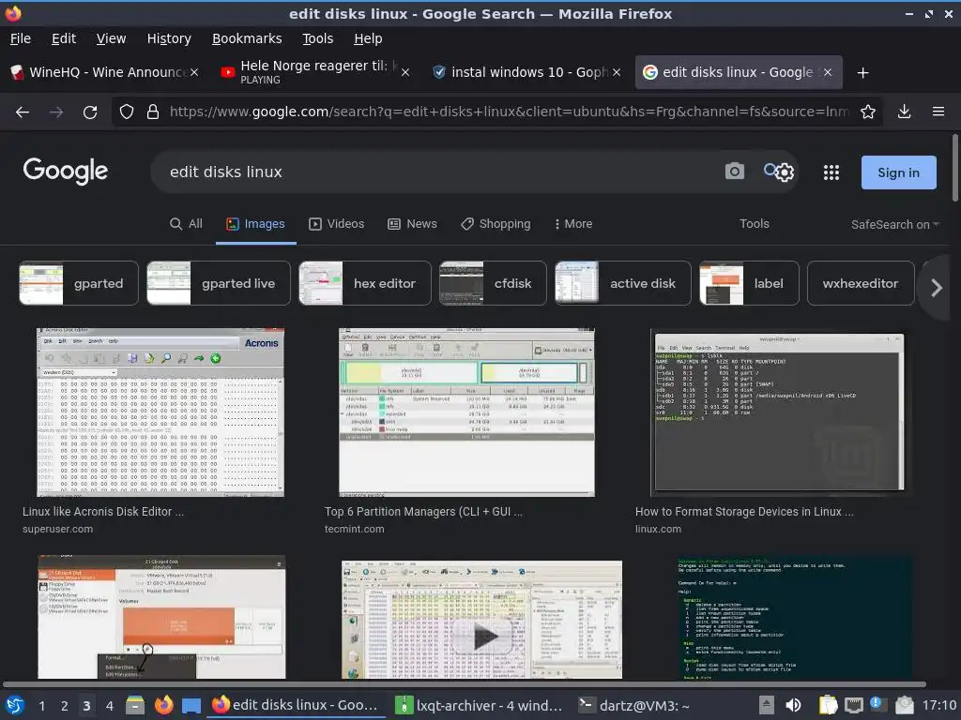Click the update notifier tray icon
The image size is (961, 720).
pos(877,704)
